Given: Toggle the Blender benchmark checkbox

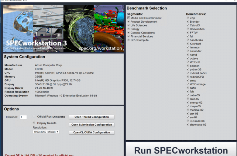Looking at the screenshot, I should click(x=188, y=21).
